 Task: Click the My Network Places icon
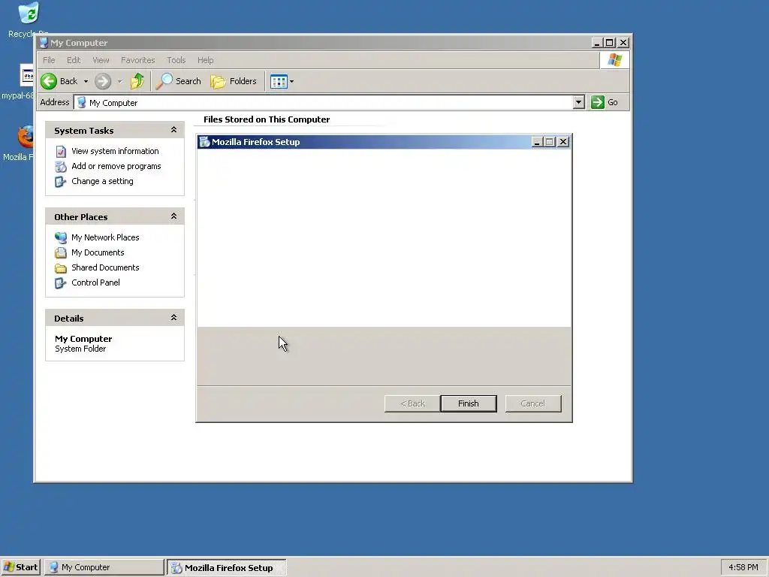point(61,238)
